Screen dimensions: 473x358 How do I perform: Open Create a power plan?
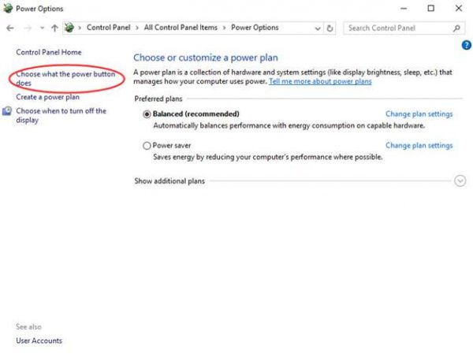(x=47, y=97)
